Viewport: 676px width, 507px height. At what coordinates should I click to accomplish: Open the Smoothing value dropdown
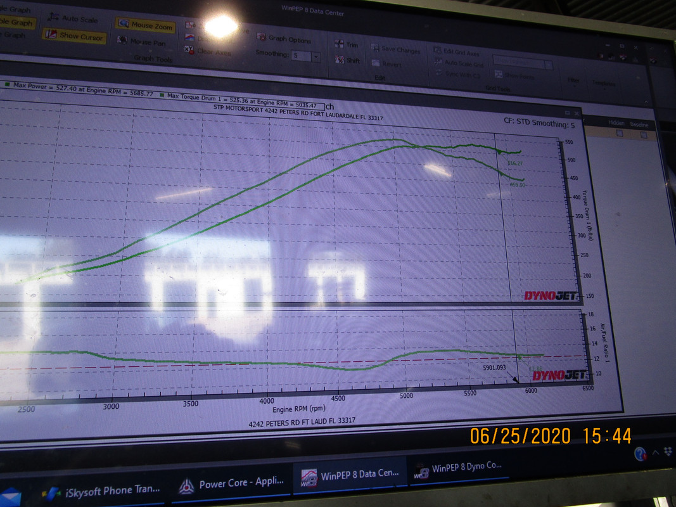(x=316, y=57)
